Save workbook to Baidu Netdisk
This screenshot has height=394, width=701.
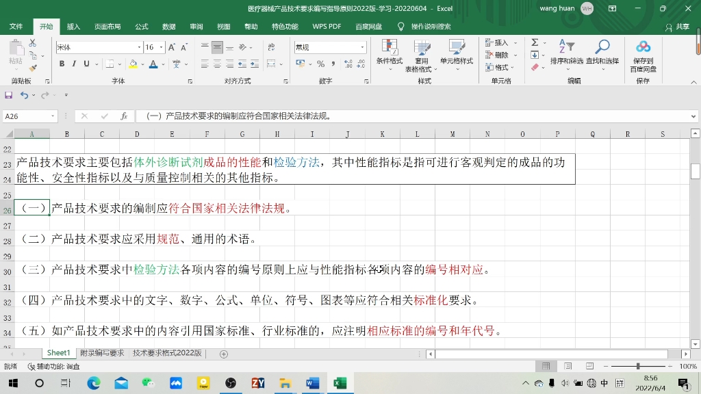(642, 55)
